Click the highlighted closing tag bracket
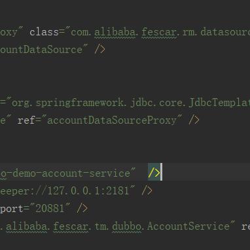Screen dimensions: 250x250 coord(154,173)
